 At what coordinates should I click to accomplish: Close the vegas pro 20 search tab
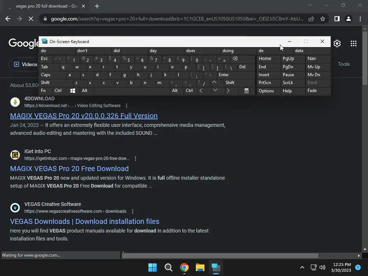pos(83,6)
